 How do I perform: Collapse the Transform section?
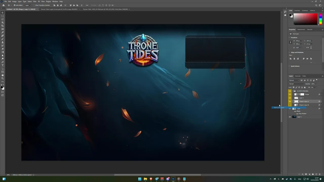pos(290,38)
